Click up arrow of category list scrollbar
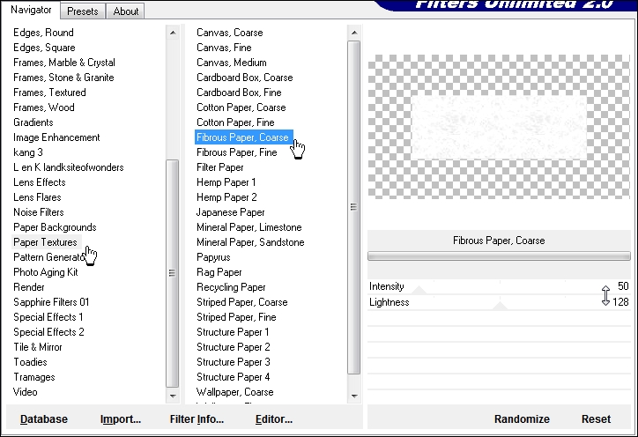Screen dimensions: 638x437 click(173, 32)
